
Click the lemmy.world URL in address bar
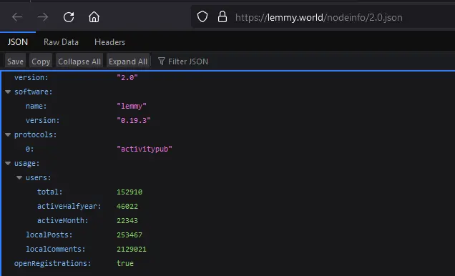point(318,17)
